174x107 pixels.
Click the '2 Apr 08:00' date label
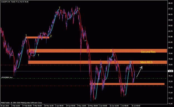59,106
